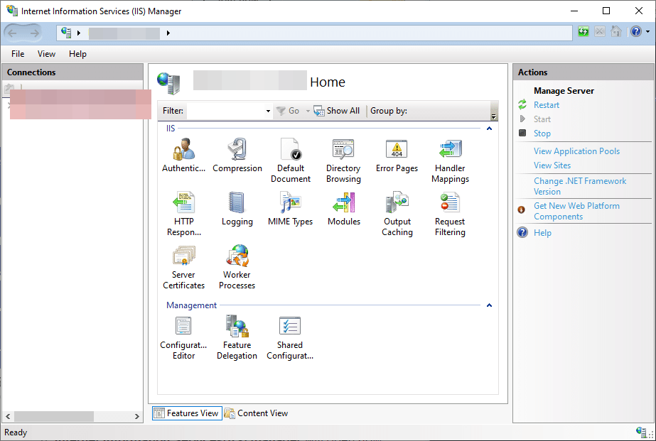The width and height of the screenshot is (656, 441).
Task: Open the Server Certificates feature
Action: point(183,267)
